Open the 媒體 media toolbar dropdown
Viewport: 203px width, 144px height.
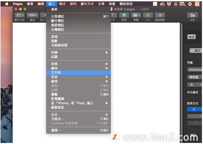[136, 15]
